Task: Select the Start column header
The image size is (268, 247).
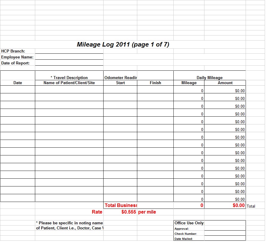Action: point(120,83)
